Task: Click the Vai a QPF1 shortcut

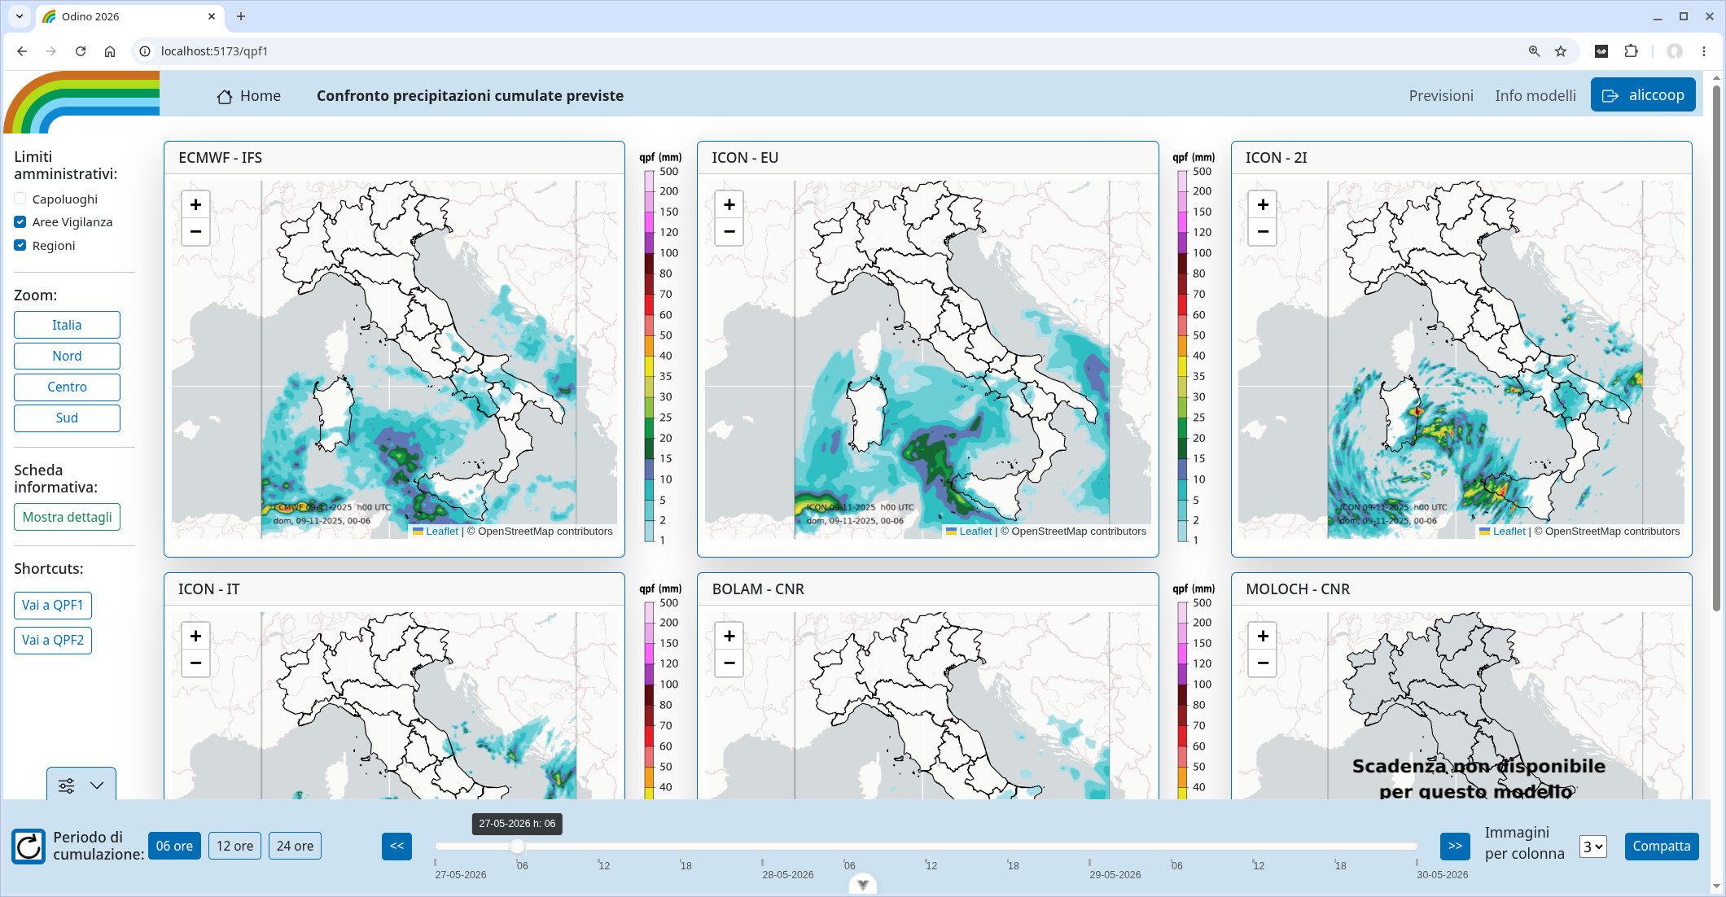Action: pos(53,606)
